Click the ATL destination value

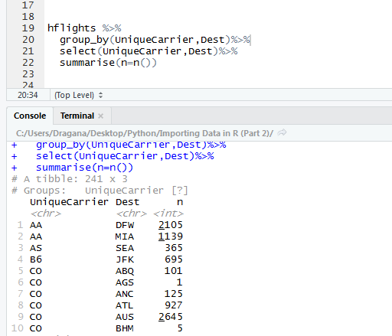pyautogui.click(x=125, y=305)
